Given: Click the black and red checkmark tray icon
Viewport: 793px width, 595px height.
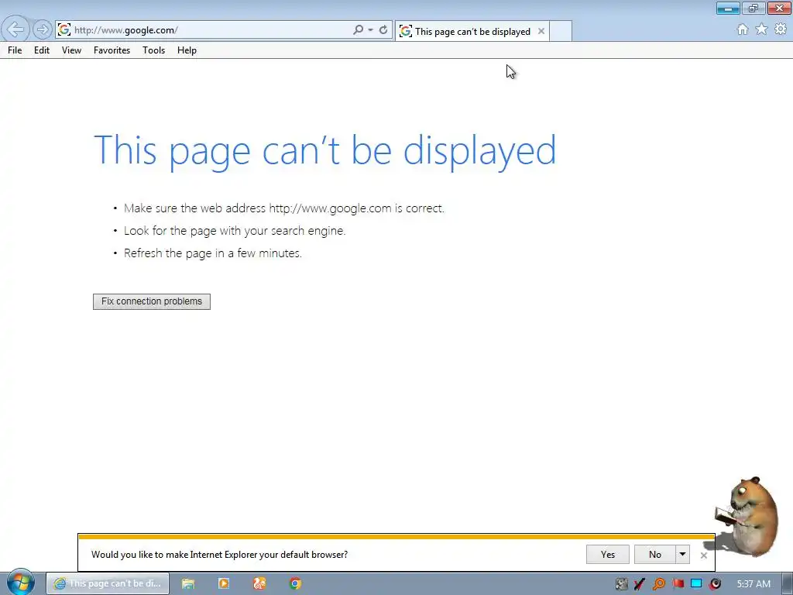Looking at the screenshot, I should point(640,584).
